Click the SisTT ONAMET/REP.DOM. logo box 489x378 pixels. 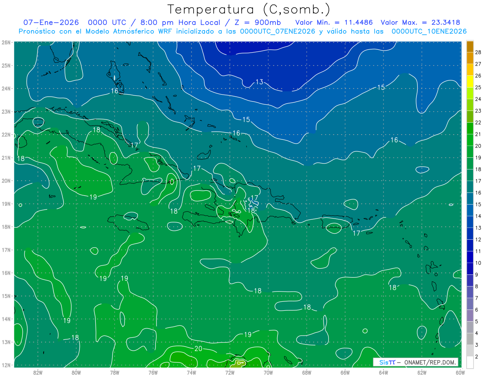click(416, 362)
